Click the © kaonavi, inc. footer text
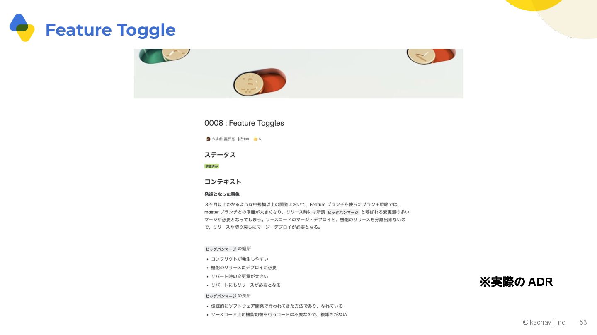The width and height of the screenshot is (597, 335). [x=545, y=322]
